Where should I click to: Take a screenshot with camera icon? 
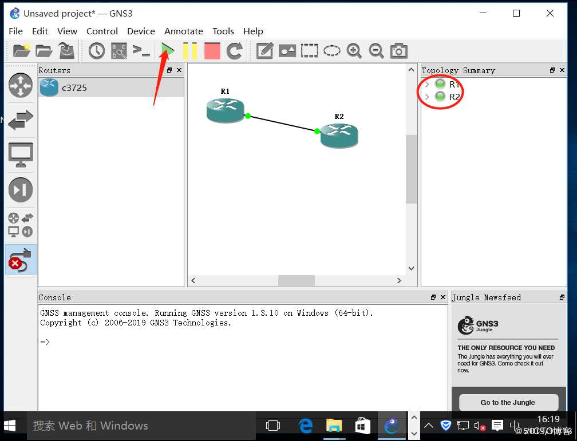point(399,51)
